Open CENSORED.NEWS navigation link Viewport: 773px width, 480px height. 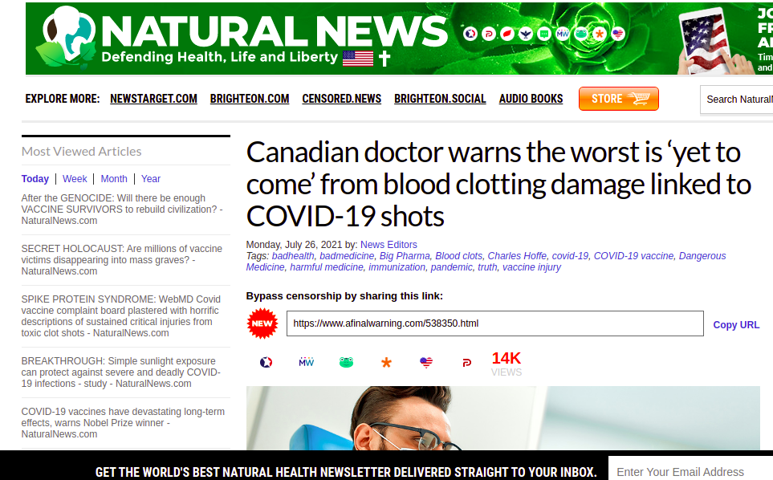342,99
